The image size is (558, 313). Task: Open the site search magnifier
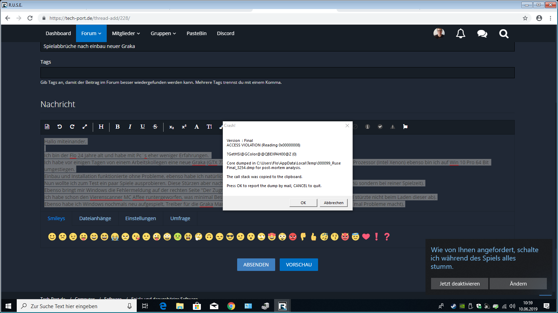tap(504, 34)
